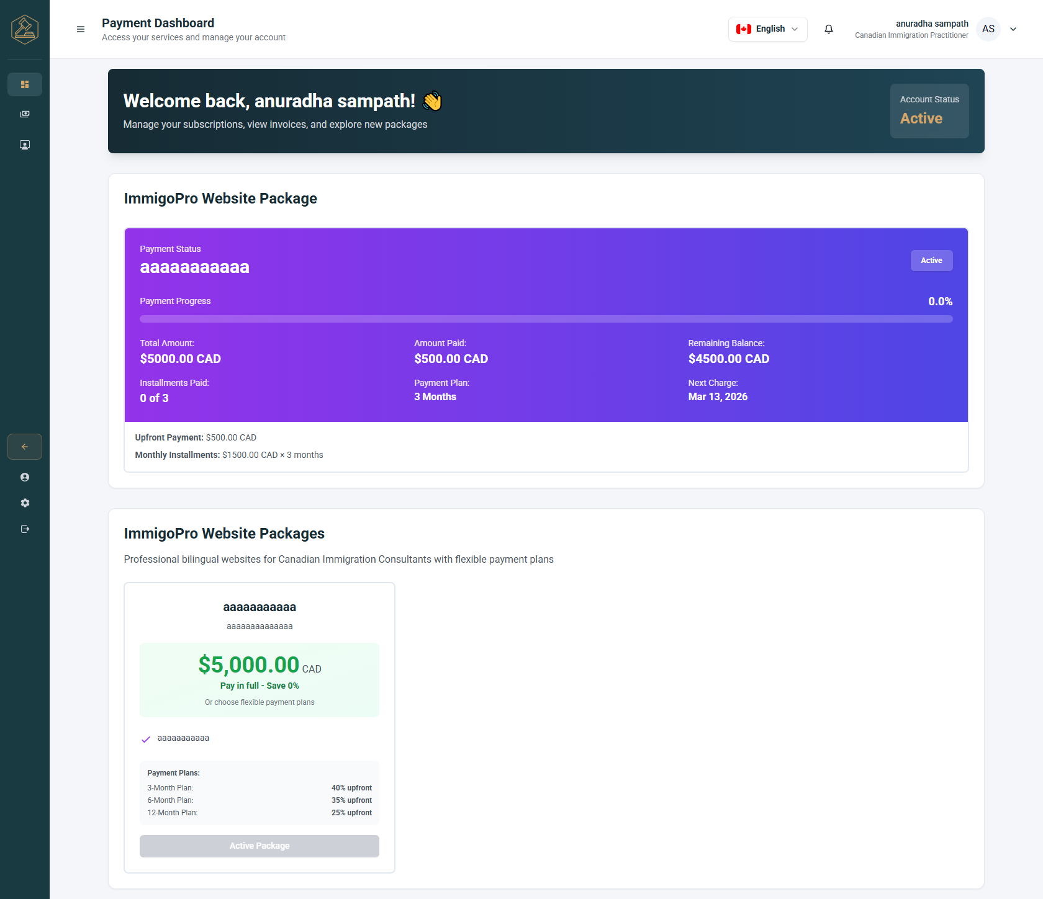This screenshot has width=1043, height=899.
Task: Click the disabled Active Package button
Action: point(260,846)
